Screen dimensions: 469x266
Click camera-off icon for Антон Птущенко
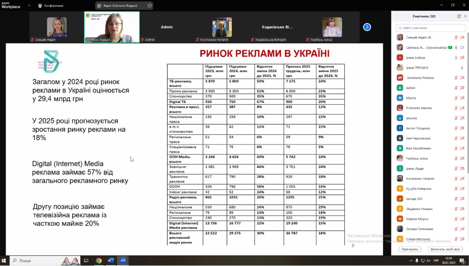pos(462,128)
